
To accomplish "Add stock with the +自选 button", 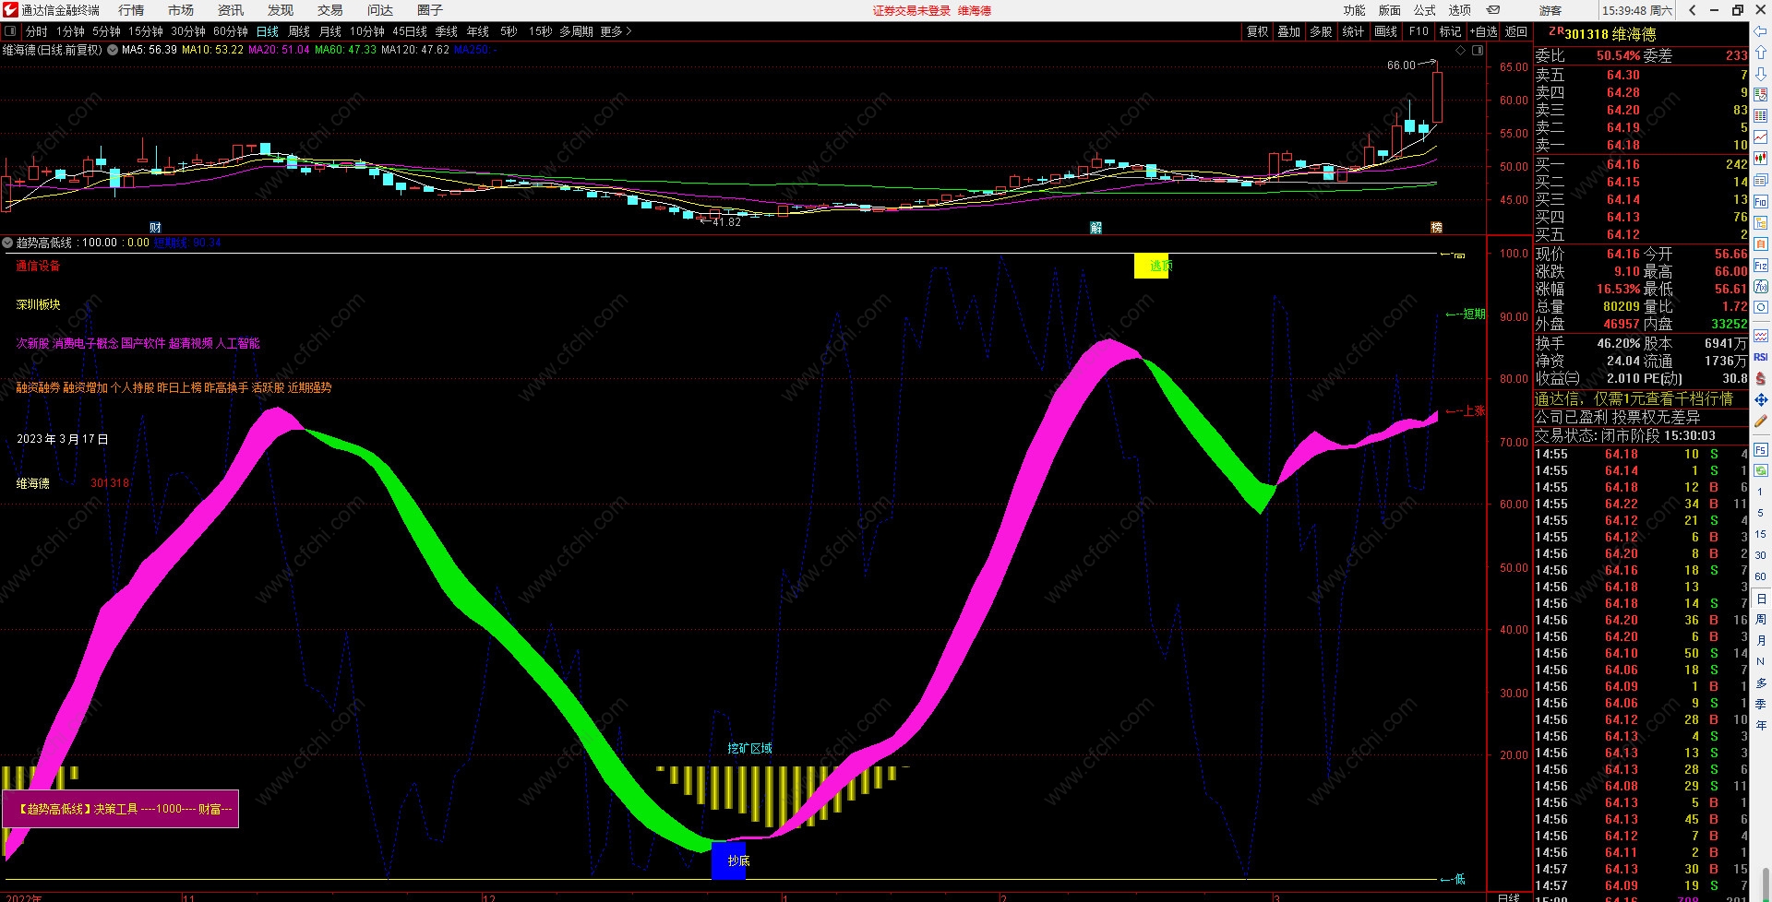I will 1484,31.
